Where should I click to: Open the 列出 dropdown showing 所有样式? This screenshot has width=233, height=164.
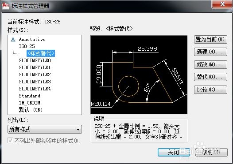[x=45, y=130]
